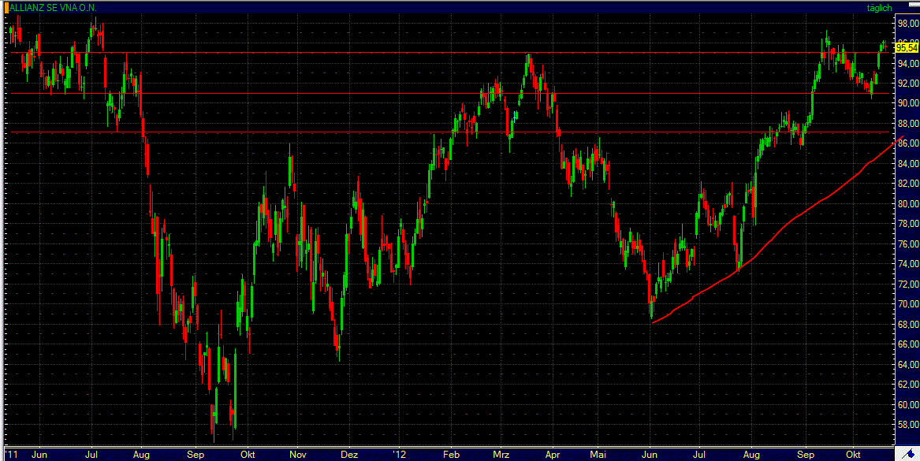920x461 pixels.
Task: Expand the Dez label on the time axis
Action: click(x=348, y=455)
